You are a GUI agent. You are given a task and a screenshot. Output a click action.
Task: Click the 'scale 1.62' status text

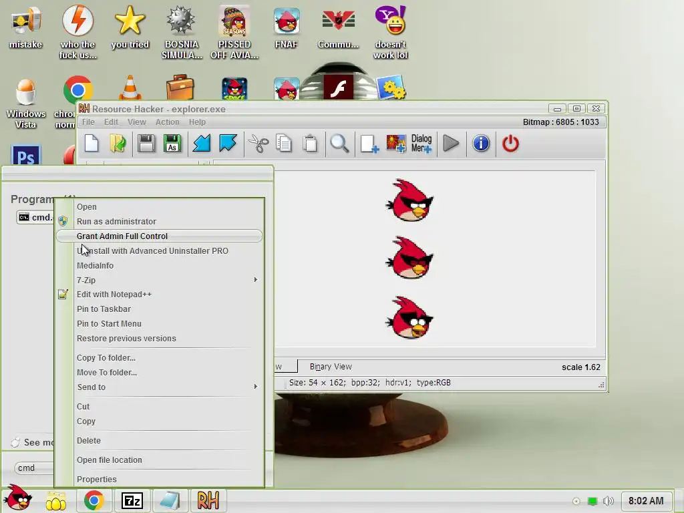click(581, 367)
